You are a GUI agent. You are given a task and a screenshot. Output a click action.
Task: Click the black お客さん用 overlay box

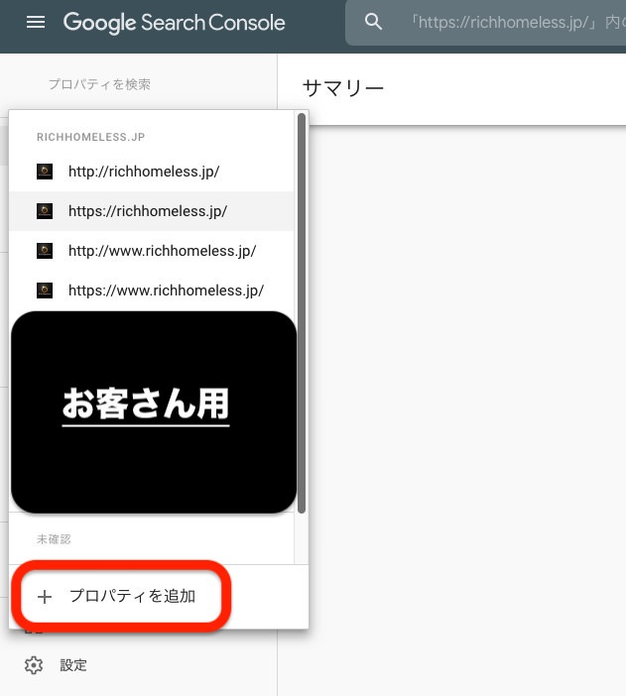point(154,411)
